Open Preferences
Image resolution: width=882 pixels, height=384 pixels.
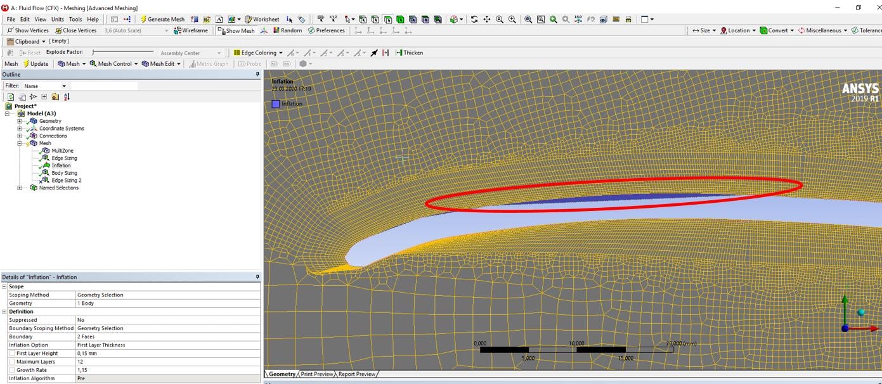pyautogui.click(x=326, y=30)
